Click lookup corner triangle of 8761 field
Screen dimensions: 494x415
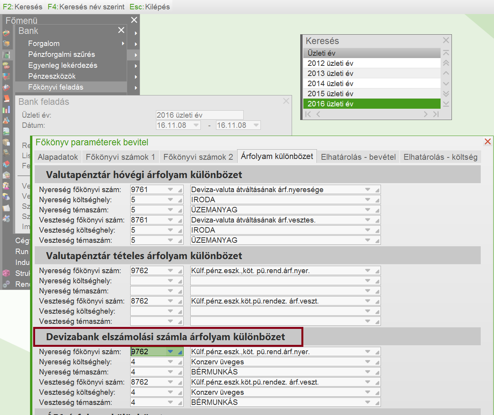point(180,221)
